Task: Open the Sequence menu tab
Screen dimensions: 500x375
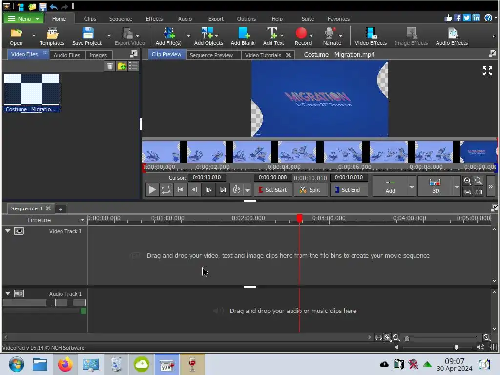Action: click(x=121, y=19)
